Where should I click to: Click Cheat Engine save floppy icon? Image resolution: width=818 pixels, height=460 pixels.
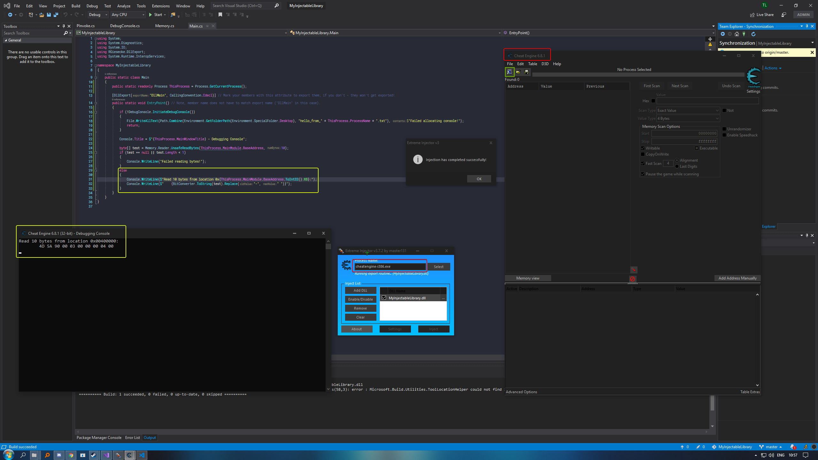click(x=527, y=72)
